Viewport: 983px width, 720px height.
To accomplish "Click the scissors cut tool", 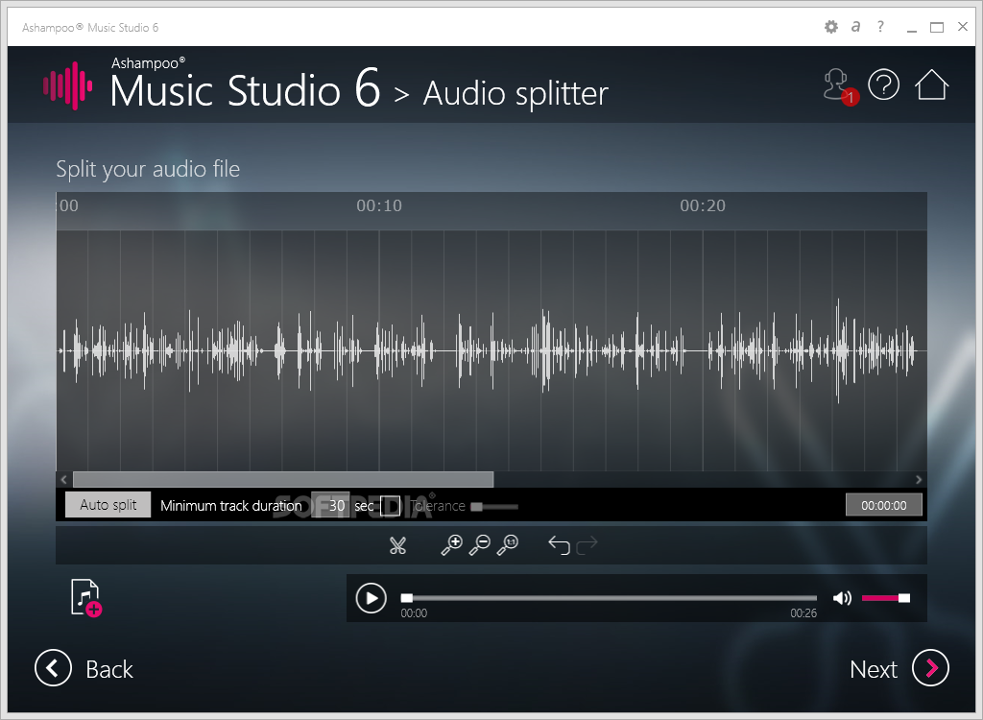I will click(x=397, y=545).
